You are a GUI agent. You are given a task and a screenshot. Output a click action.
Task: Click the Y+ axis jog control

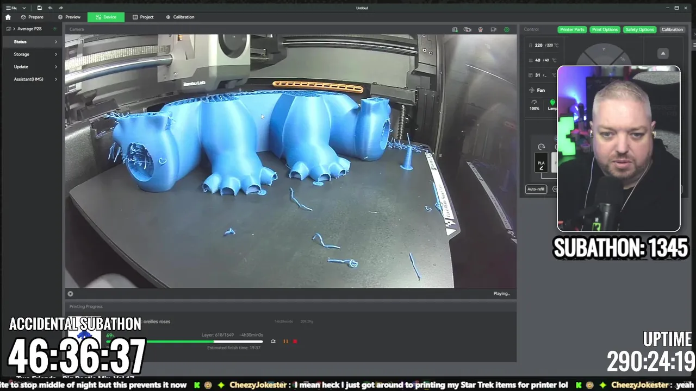coord(603,50)
